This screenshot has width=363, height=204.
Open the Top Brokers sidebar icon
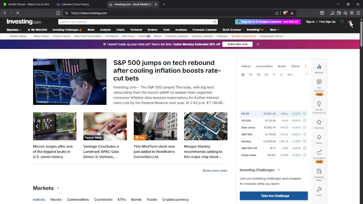319,152
